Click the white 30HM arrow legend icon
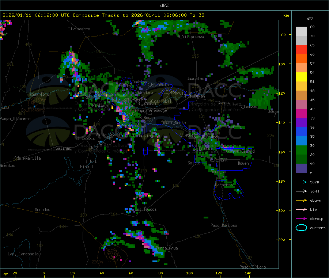This screenshot has width=329, height=278. click(x=301, y=191)
